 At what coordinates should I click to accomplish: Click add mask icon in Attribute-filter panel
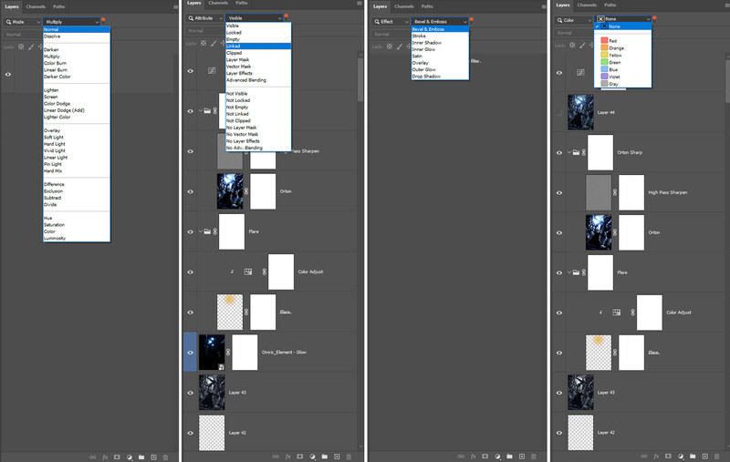pyautogui.click(x=300, y=457)
